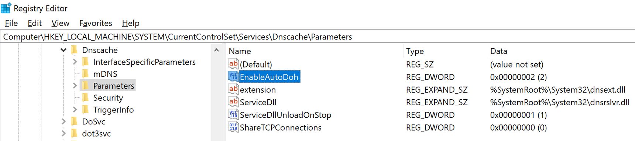
Task: Select the mDNS folder icon
Action: coord(85,73)
